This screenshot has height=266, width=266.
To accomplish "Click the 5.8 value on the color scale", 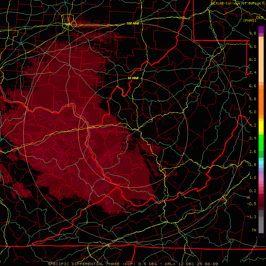I will (x=253, y=99).
